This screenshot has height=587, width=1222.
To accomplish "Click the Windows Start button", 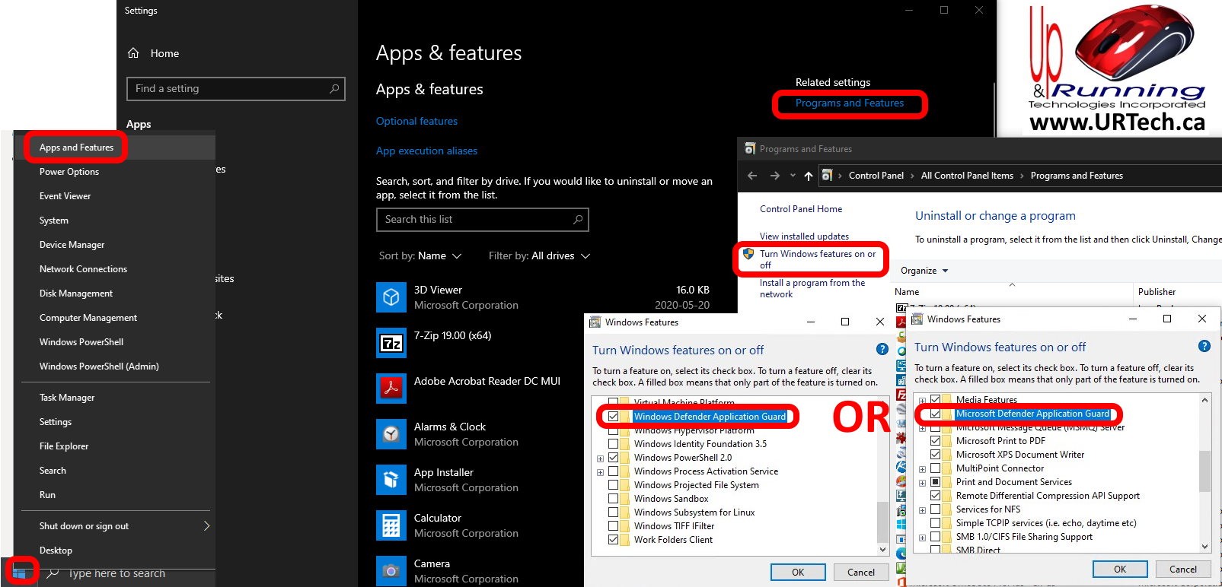I will pos(20,571).
